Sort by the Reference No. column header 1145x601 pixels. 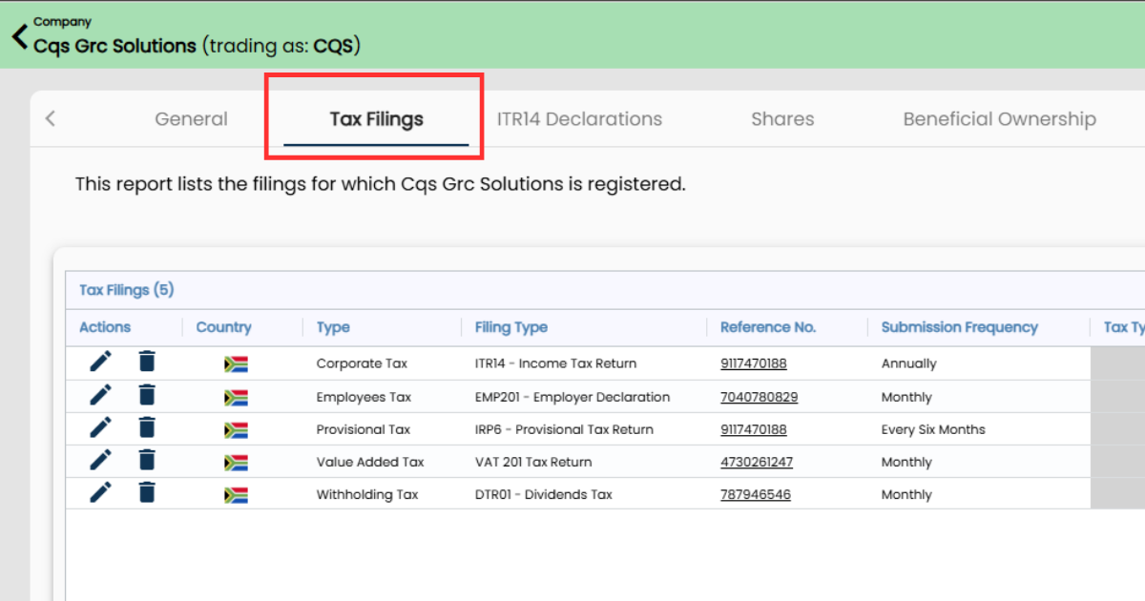tap(768, 327)
